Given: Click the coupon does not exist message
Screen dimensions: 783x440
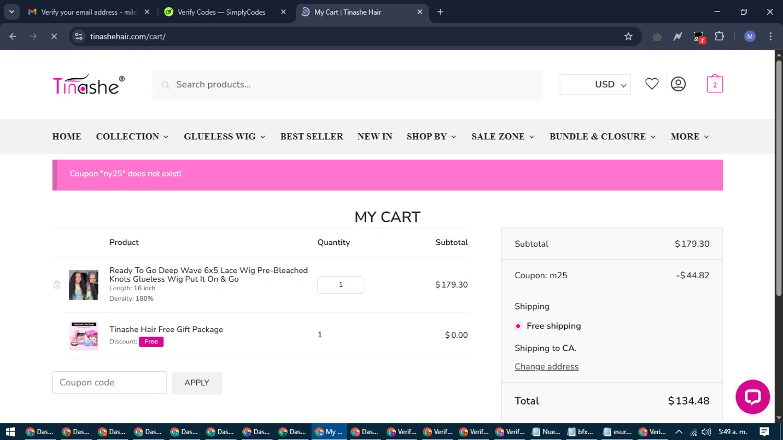Looking at the screenshot, I should (126, 174).
